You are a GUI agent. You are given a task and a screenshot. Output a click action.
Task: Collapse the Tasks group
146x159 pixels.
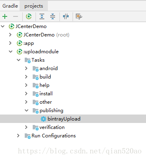pos(19,60)
